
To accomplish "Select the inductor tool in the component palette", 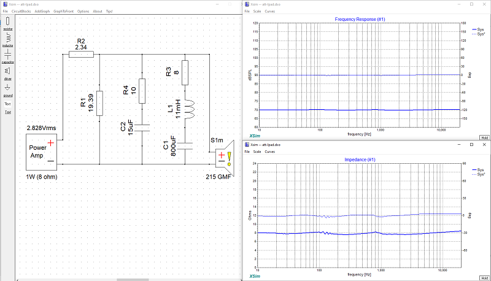I will pyautogui.click(x=8, y=40).
